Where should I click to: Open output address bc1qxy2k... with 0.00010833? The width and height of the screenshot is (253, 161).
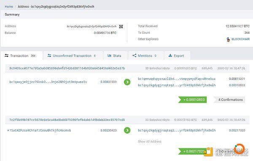(177, 85)
